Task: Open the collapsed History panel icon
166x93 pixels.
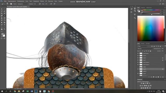Action: 132,9
